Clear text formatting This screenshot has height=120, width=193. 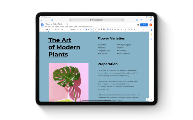(x=134, y=29)
